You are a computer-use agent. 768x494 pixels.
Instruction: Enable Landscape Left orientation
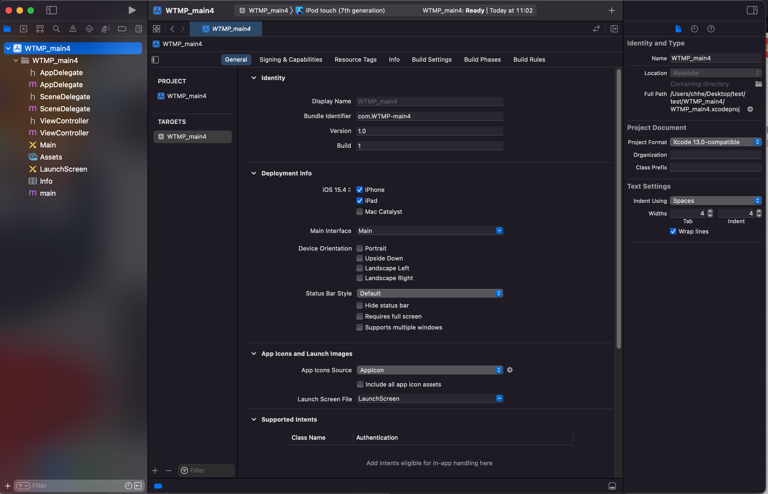(x=359, y=268)
